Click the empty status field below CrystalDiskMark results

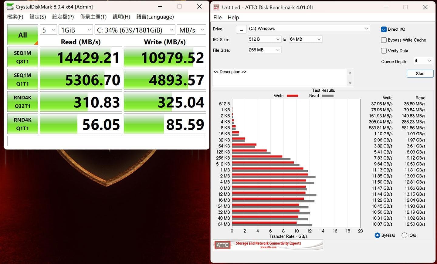(x=107, y=141)
